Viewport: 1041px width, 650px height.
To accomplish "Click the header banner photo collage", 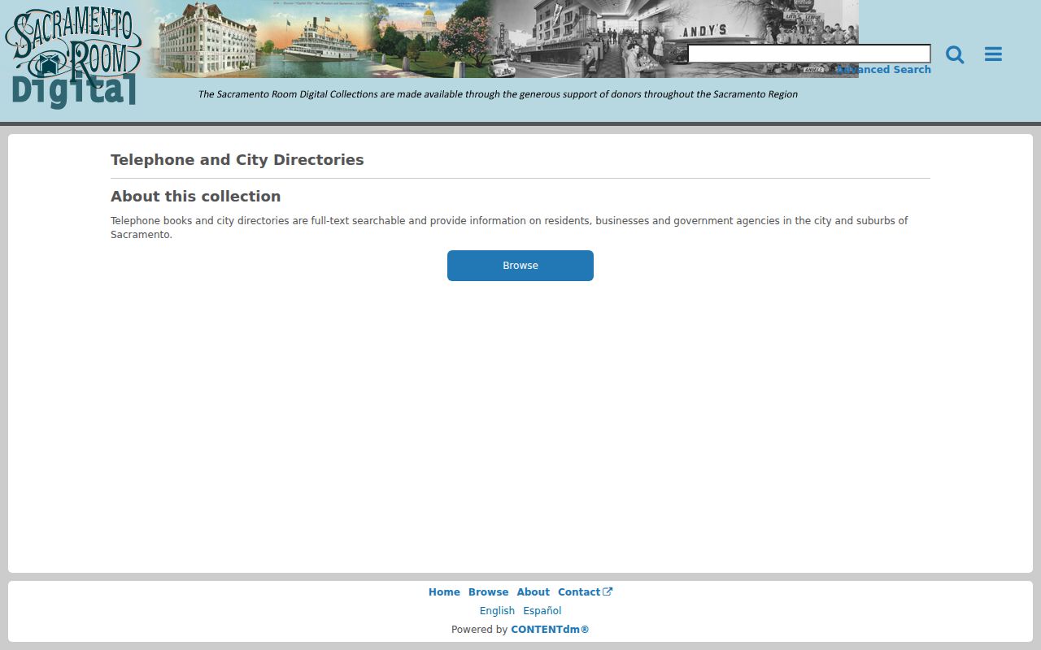I will point(503,39).
